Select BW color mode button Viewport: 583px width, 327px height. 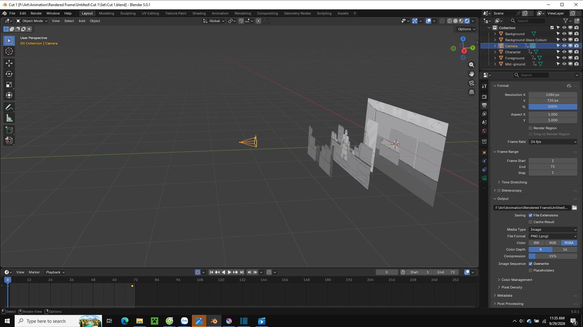pyautogui.click(x=536, y=243)
